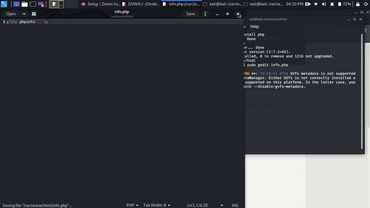Screen dimensions: 370x208
Task: Open the file manager panel launcher
Action: click(24, 4)
